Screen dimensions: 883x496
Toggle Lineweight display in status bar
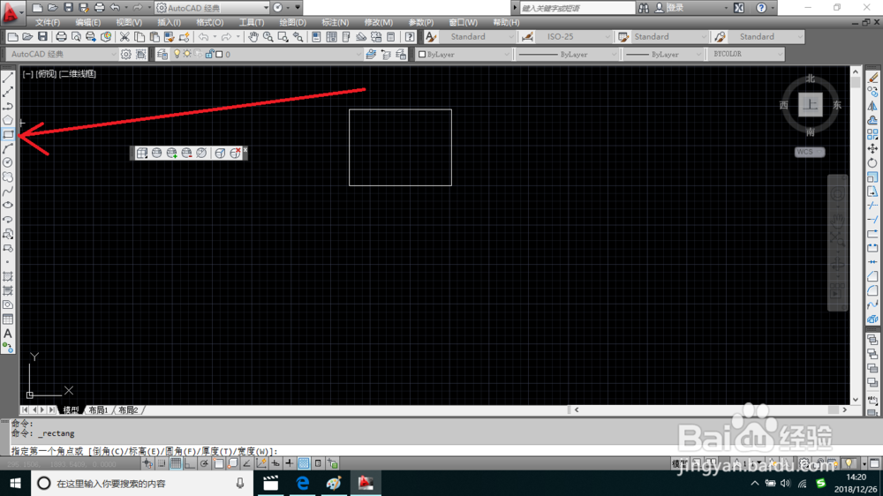pos(290,463)
